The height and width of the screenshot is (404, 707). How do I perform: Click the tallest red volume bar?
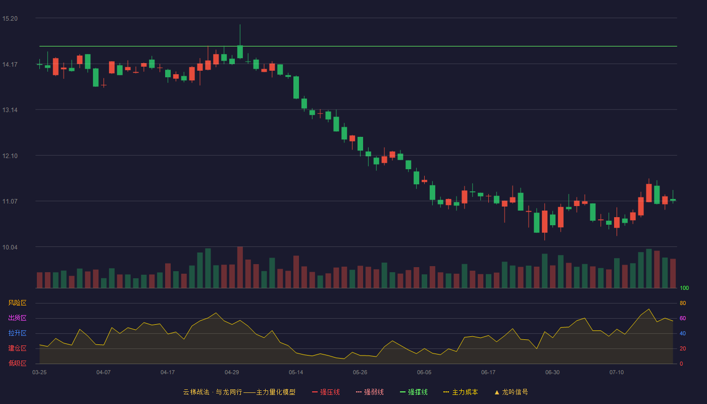240,267
